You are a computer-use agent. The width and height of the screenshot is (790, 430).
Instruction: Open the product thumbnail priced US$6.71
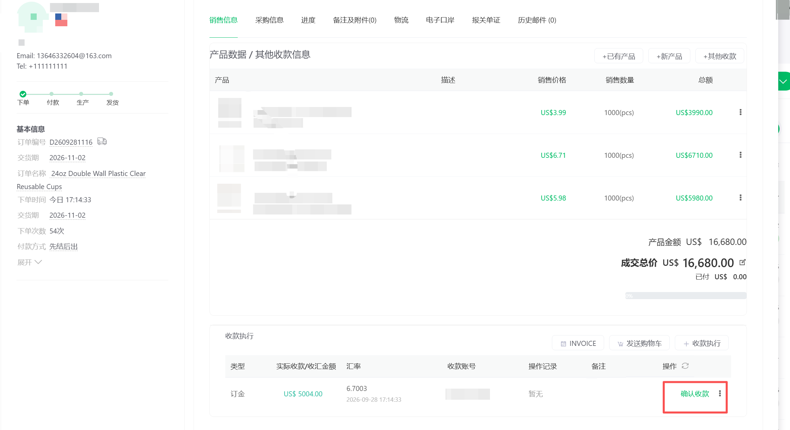point(232,158)
